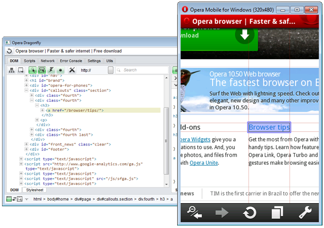Viewport: 324px width, 228px height.
Task: Click the Opera logo in the red title bar
Action: click(187, 21)
